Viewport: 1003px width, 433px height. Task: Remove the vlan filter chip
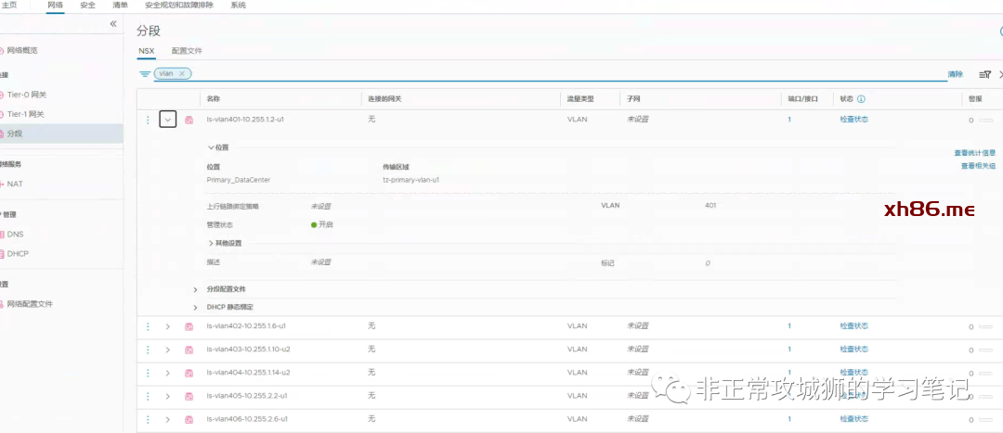pyautogui.click(x=183, y=73)
